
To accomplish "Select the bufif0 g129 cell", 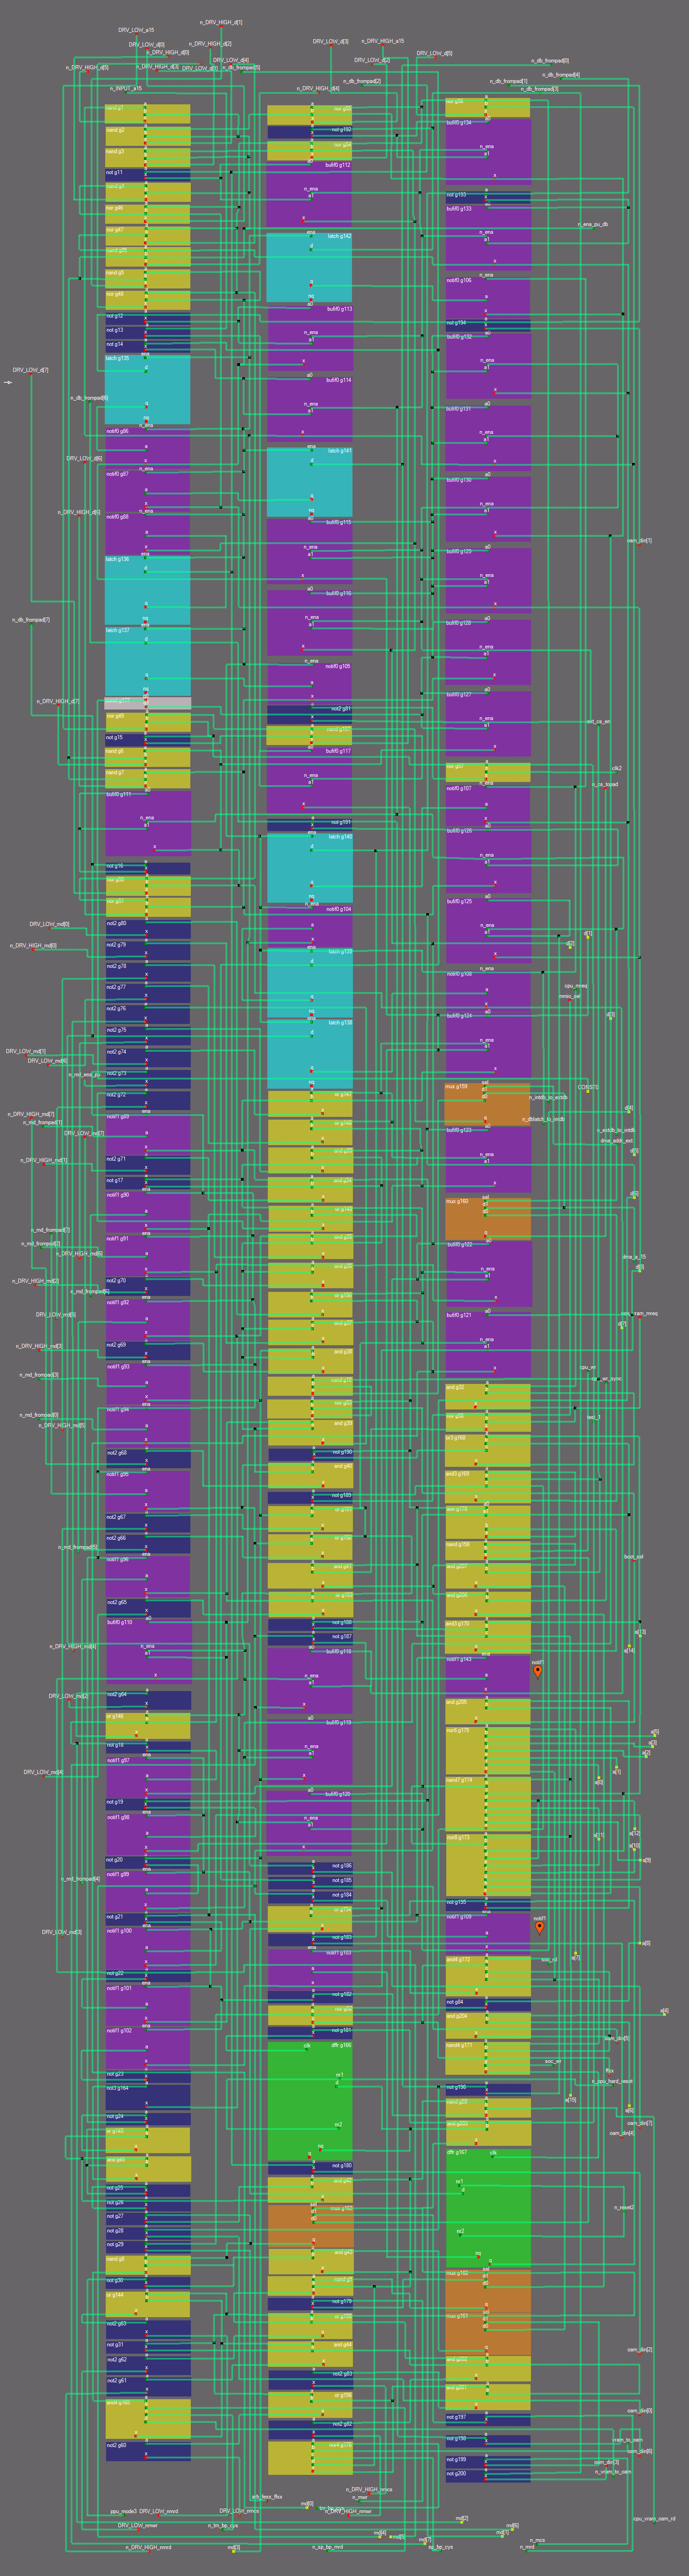I will coord(488,582).
